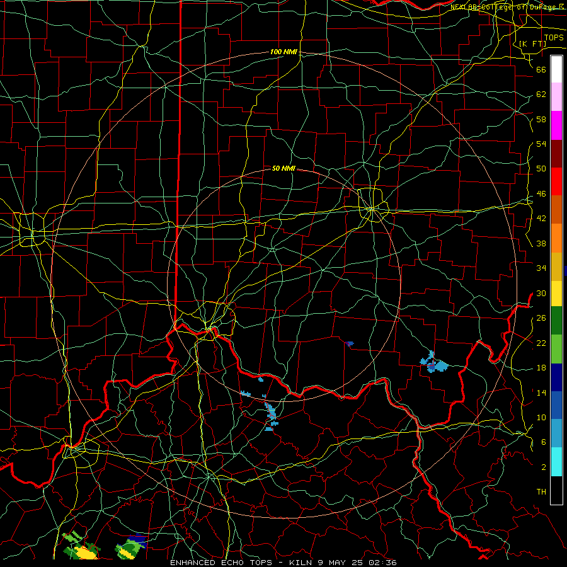Click the 30 legend value

541,293
